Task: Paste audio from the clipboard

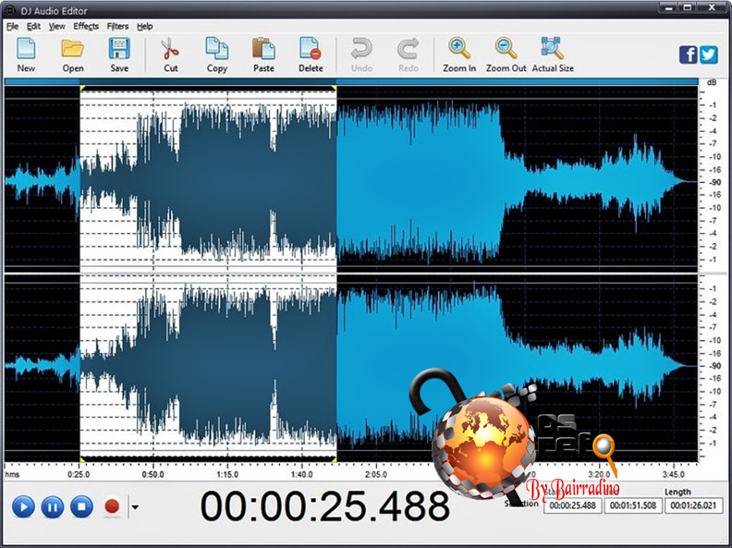Action: (264, 54)
